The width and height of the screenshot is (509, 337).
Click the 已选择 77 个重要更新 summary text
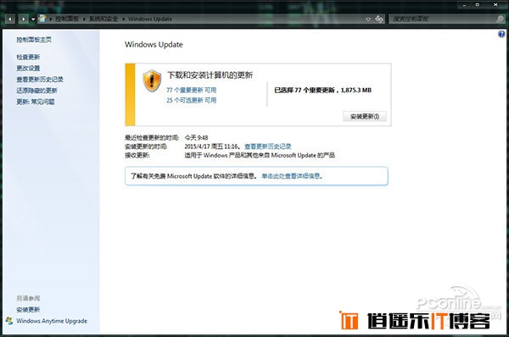322,91
